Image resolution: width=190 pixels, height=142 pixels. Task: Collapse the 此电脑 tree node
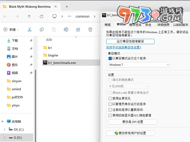(x=2, y=121)
